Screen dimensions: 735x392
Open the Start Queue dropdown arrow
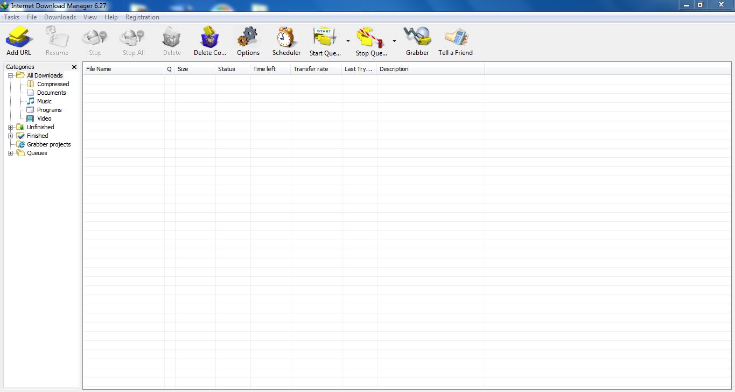point(347,40)
